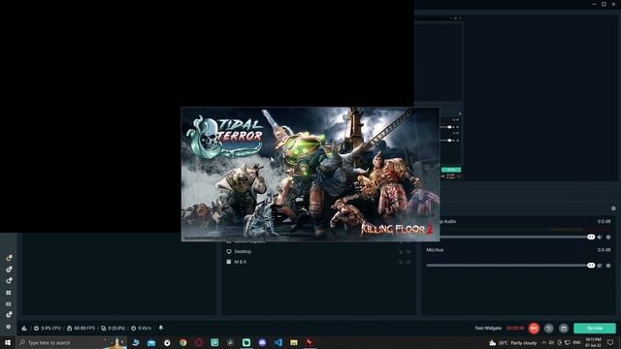621x349 pixels.
Task: Click Mic/Aux 0.0 dB value
Action: click(604, 250)
